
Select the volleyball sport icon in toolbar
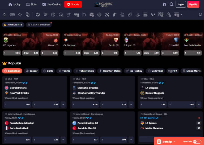99,15
